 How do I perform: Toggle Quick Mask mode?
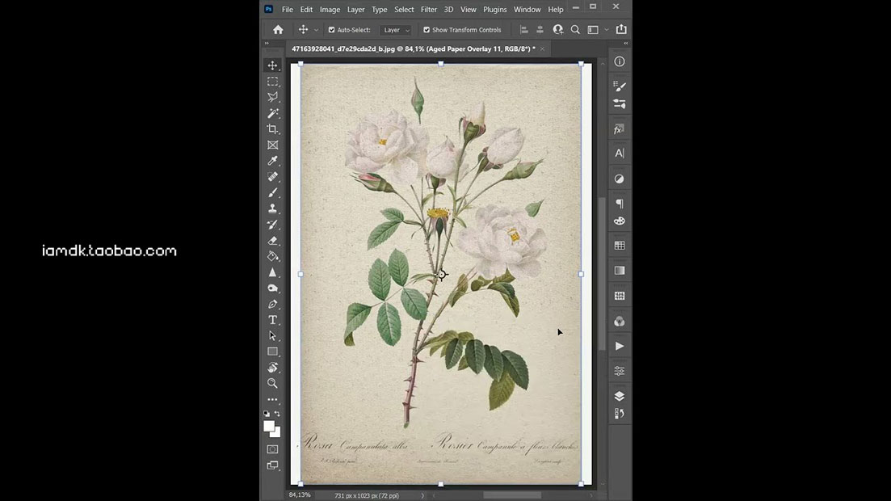tap(273, 449)
